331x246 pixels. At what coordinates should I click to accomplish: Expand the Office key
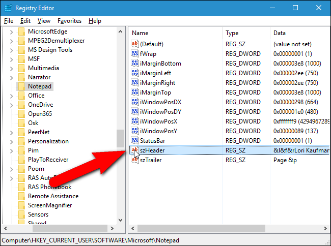coord(11,96)
